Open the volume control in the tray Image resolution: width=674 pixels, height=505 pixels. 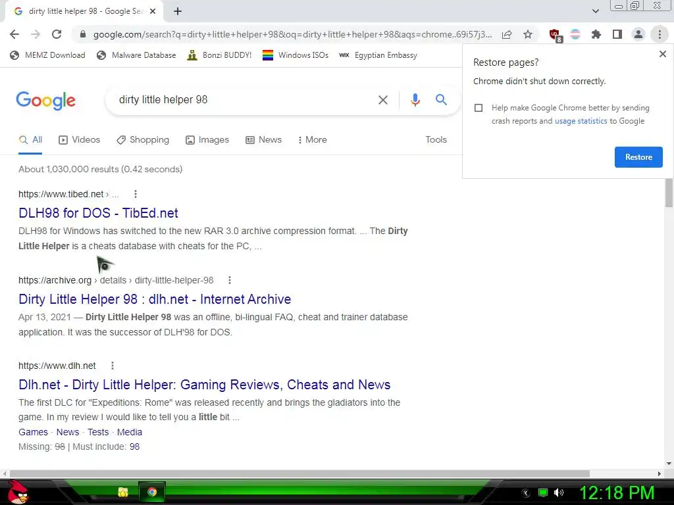[559, 493]
